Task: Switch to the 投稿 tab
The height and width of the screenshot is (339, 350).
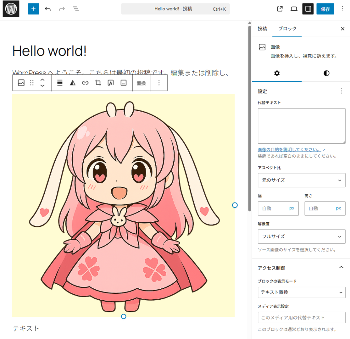Action: (262, 29)
